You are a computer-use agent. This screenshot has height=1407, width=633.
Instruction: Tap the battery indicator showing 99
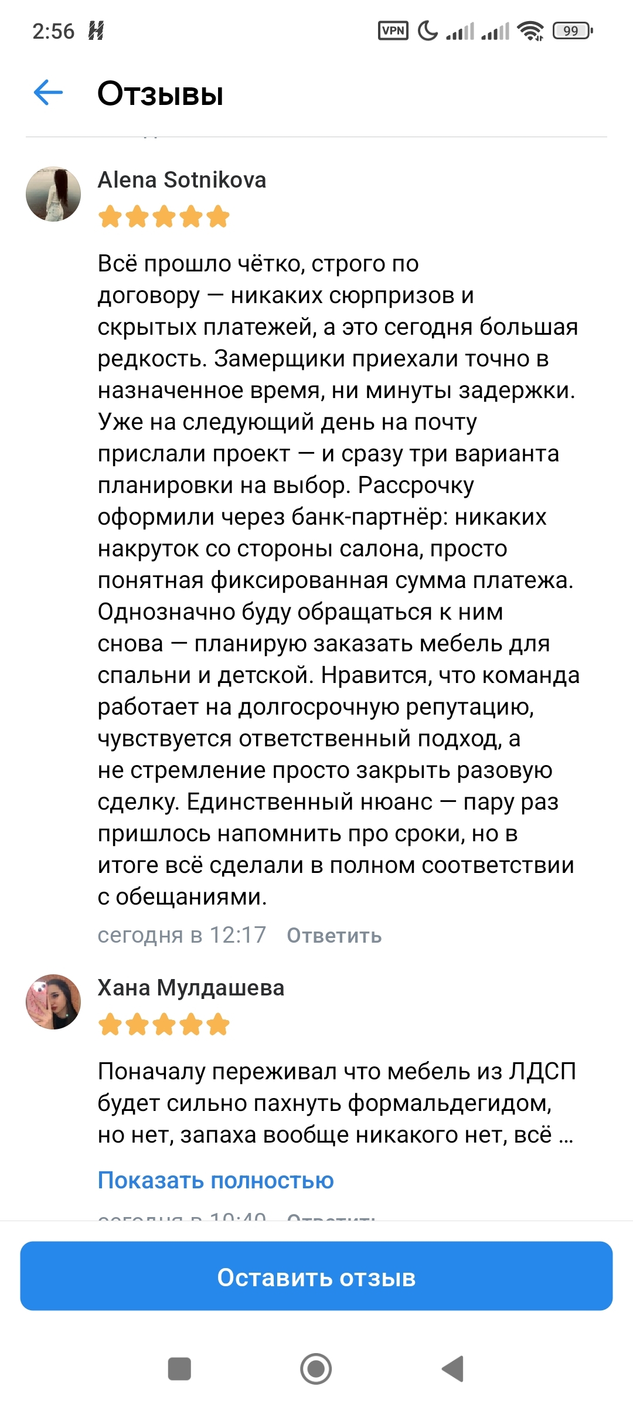coord(573,30)
